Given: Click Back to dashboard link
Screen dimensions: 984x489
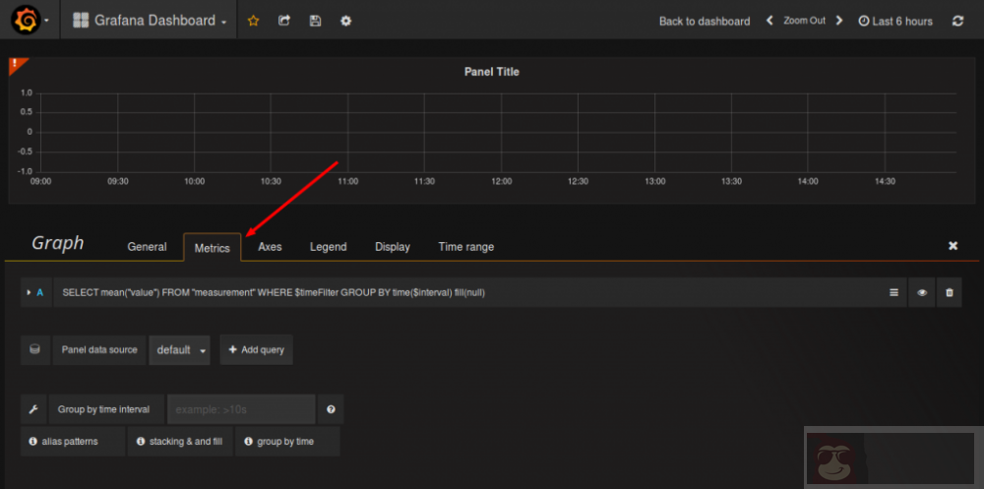Looking at the screenshot, I should click(x=705, y=21).
